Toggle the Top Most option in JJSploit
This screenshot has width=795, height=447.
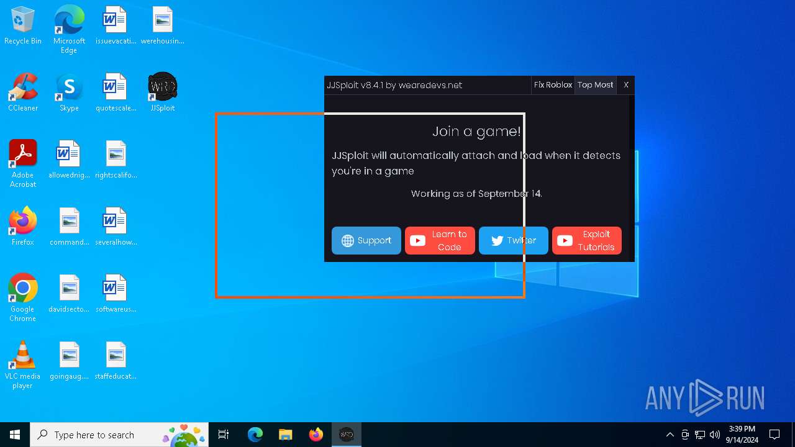pyautogui.click(x=595, y=85)
